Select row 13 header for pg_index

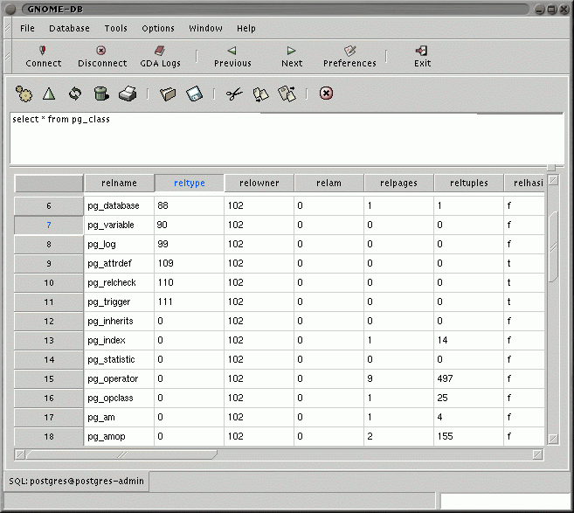click(x=49, y=340)
